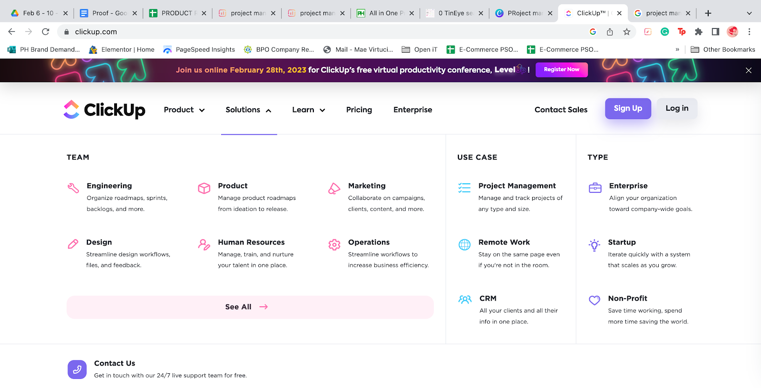Click the Sign Up button

click(628, 108)
